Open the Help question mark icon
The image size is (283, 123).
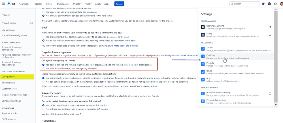pyautogui.click(x=269, y=4)
